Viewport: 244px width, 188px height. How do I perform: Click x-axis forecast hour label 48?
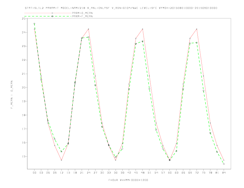(143, 173)
